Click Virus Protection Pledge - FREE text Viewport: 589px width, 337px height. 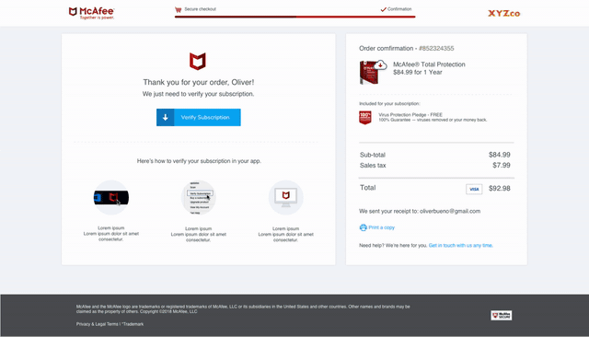[x=410, y=114]
